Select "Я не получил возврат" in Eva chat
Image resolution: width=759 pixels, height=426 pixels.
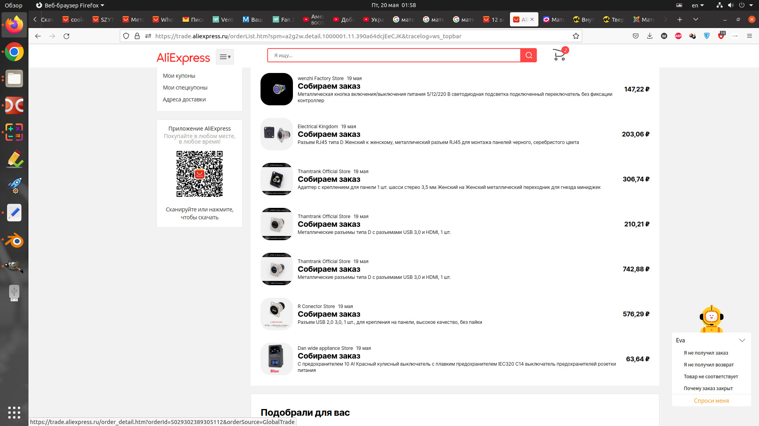pos(709,365)
